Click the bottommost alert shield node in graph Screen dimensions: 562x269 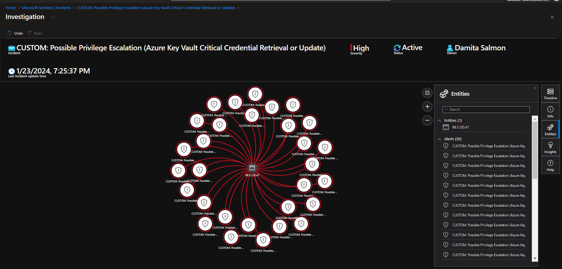(x=263, y=240)
